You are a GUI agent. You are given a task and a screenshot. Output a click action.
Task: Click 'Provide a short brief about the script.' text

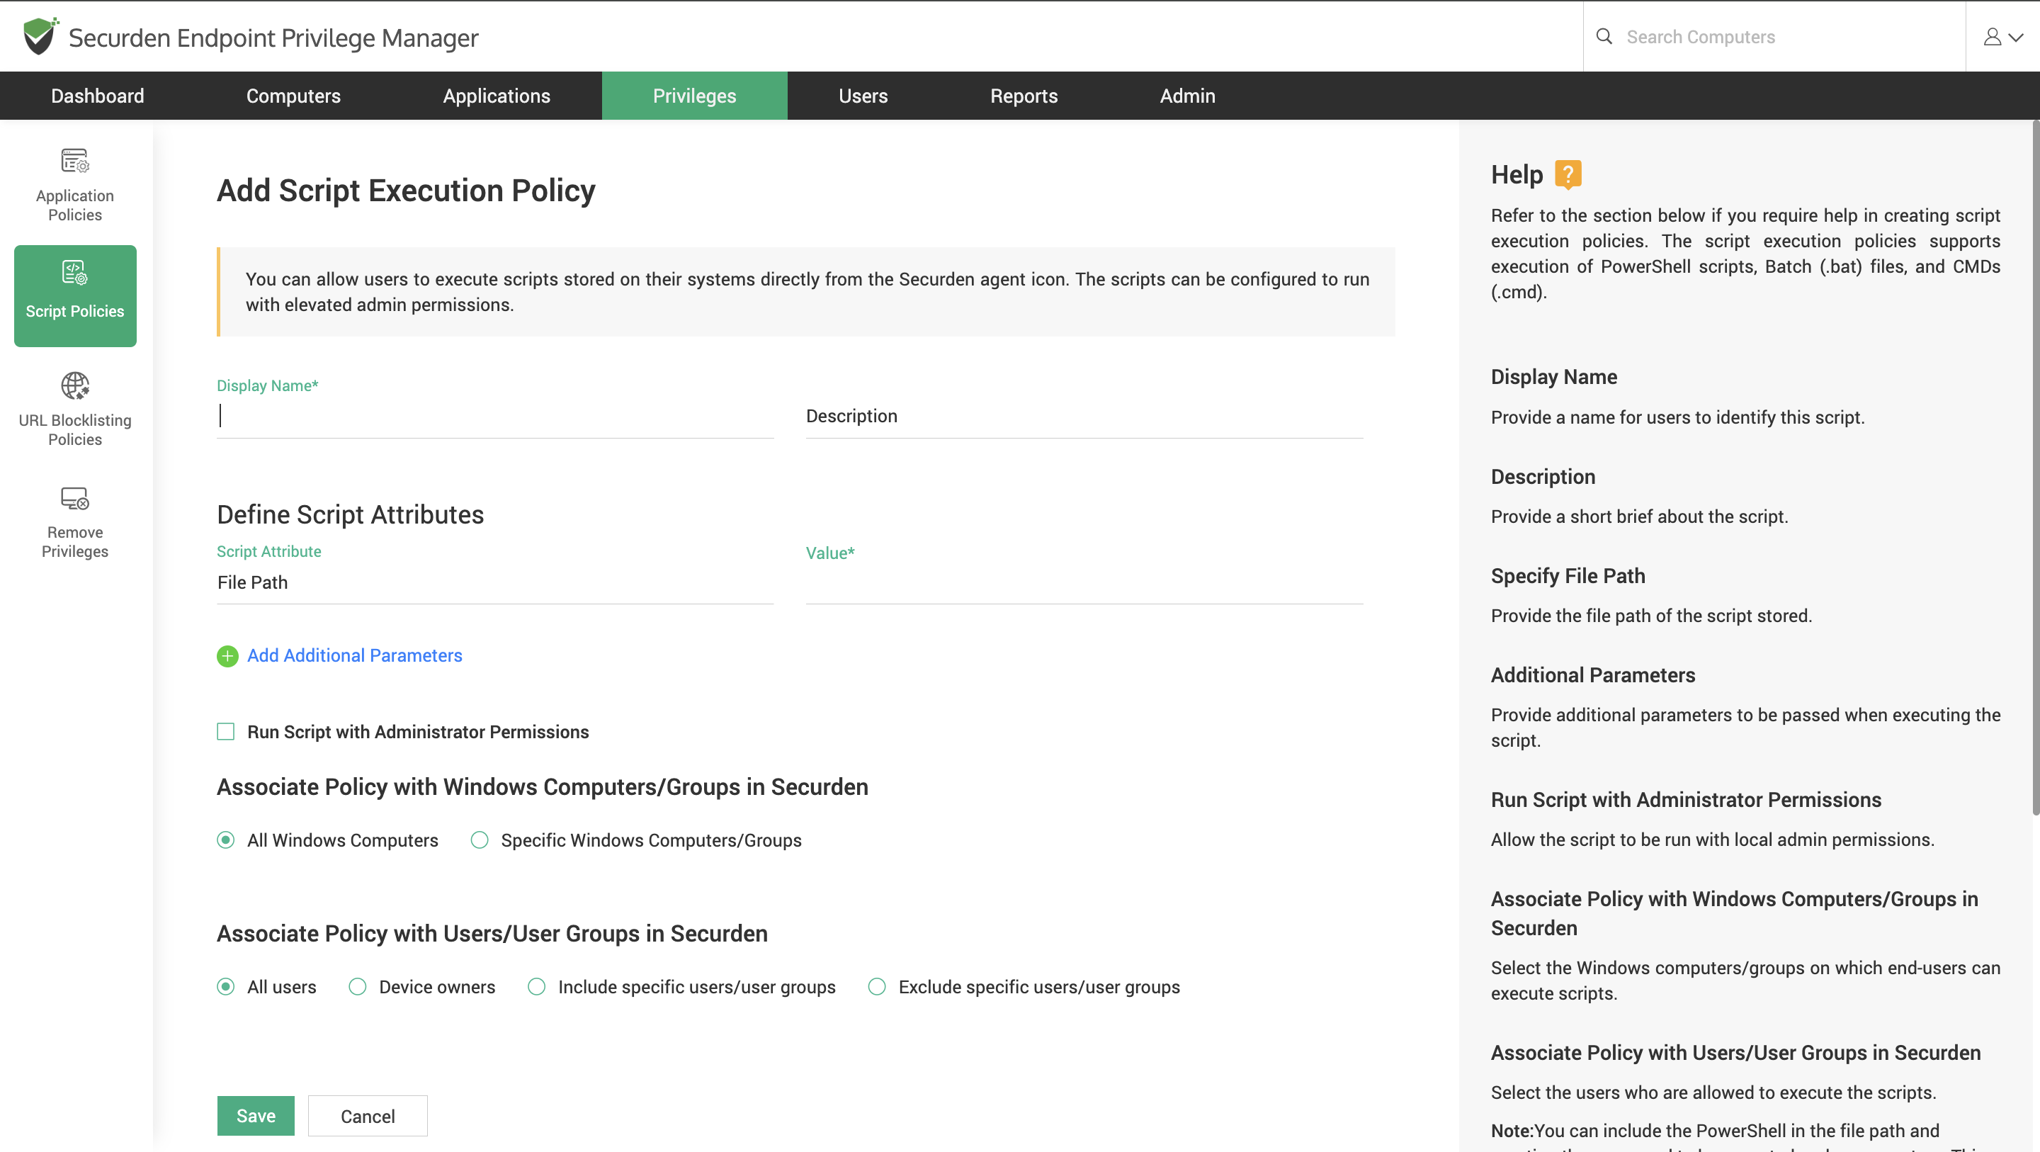pyautogui.click(x=1639, y=516)
